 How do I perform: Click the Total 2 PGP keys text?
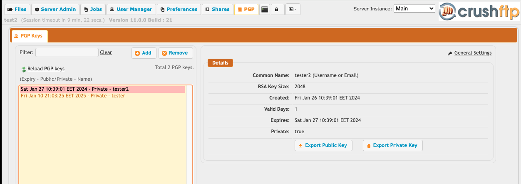[174, 67]
